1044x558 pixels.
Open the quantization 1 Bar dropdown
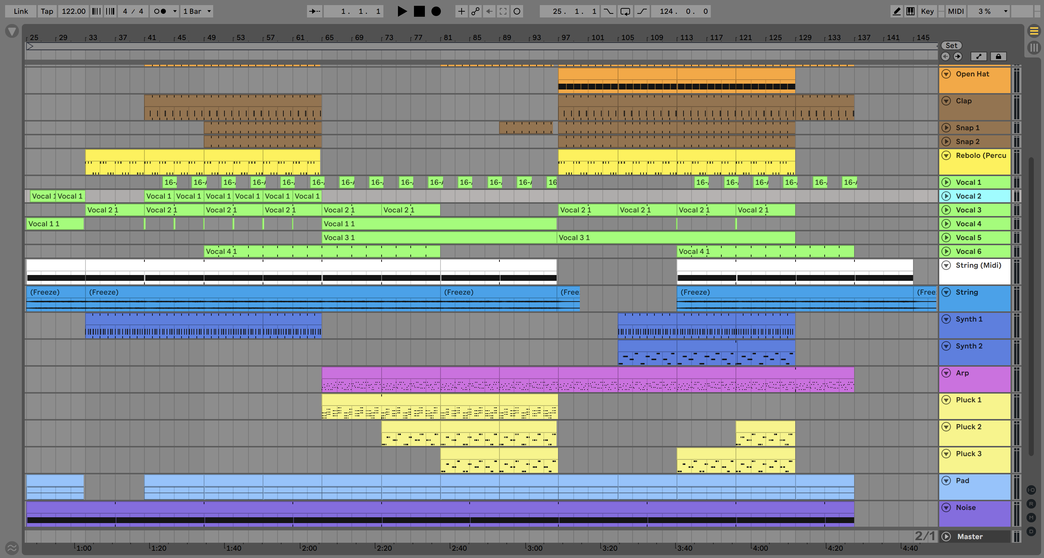(197, 11)
